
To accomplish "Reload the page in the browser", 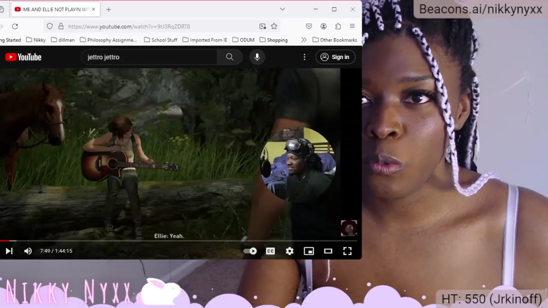I will 15,26.
